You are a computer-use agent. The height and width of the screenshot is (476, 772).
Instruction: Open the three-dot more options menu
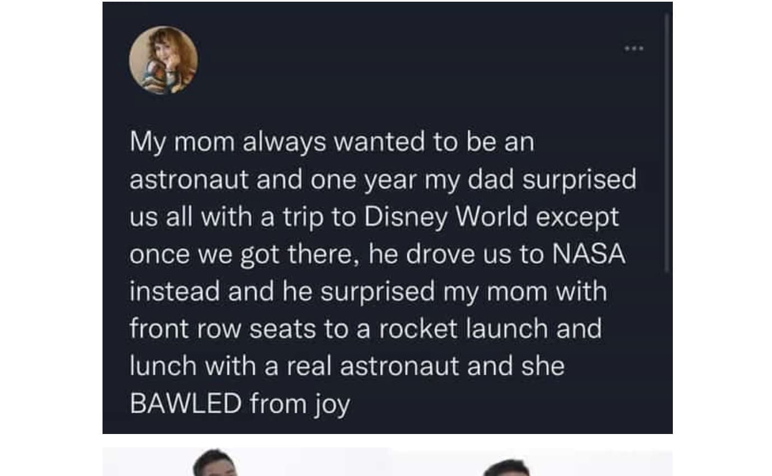pos(634,49)
